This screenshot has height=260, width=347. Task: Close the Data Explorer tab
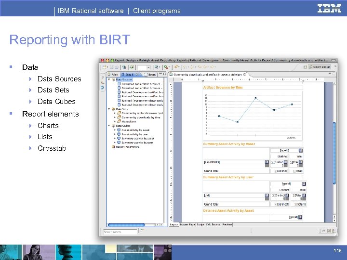137,74
